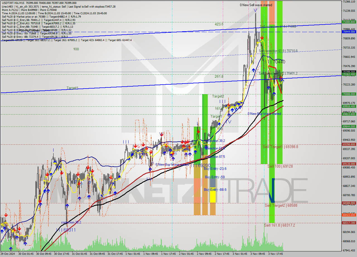
Task: Click the 'Sell Target1 | 69398.8' label
Action: pos(280,147)
